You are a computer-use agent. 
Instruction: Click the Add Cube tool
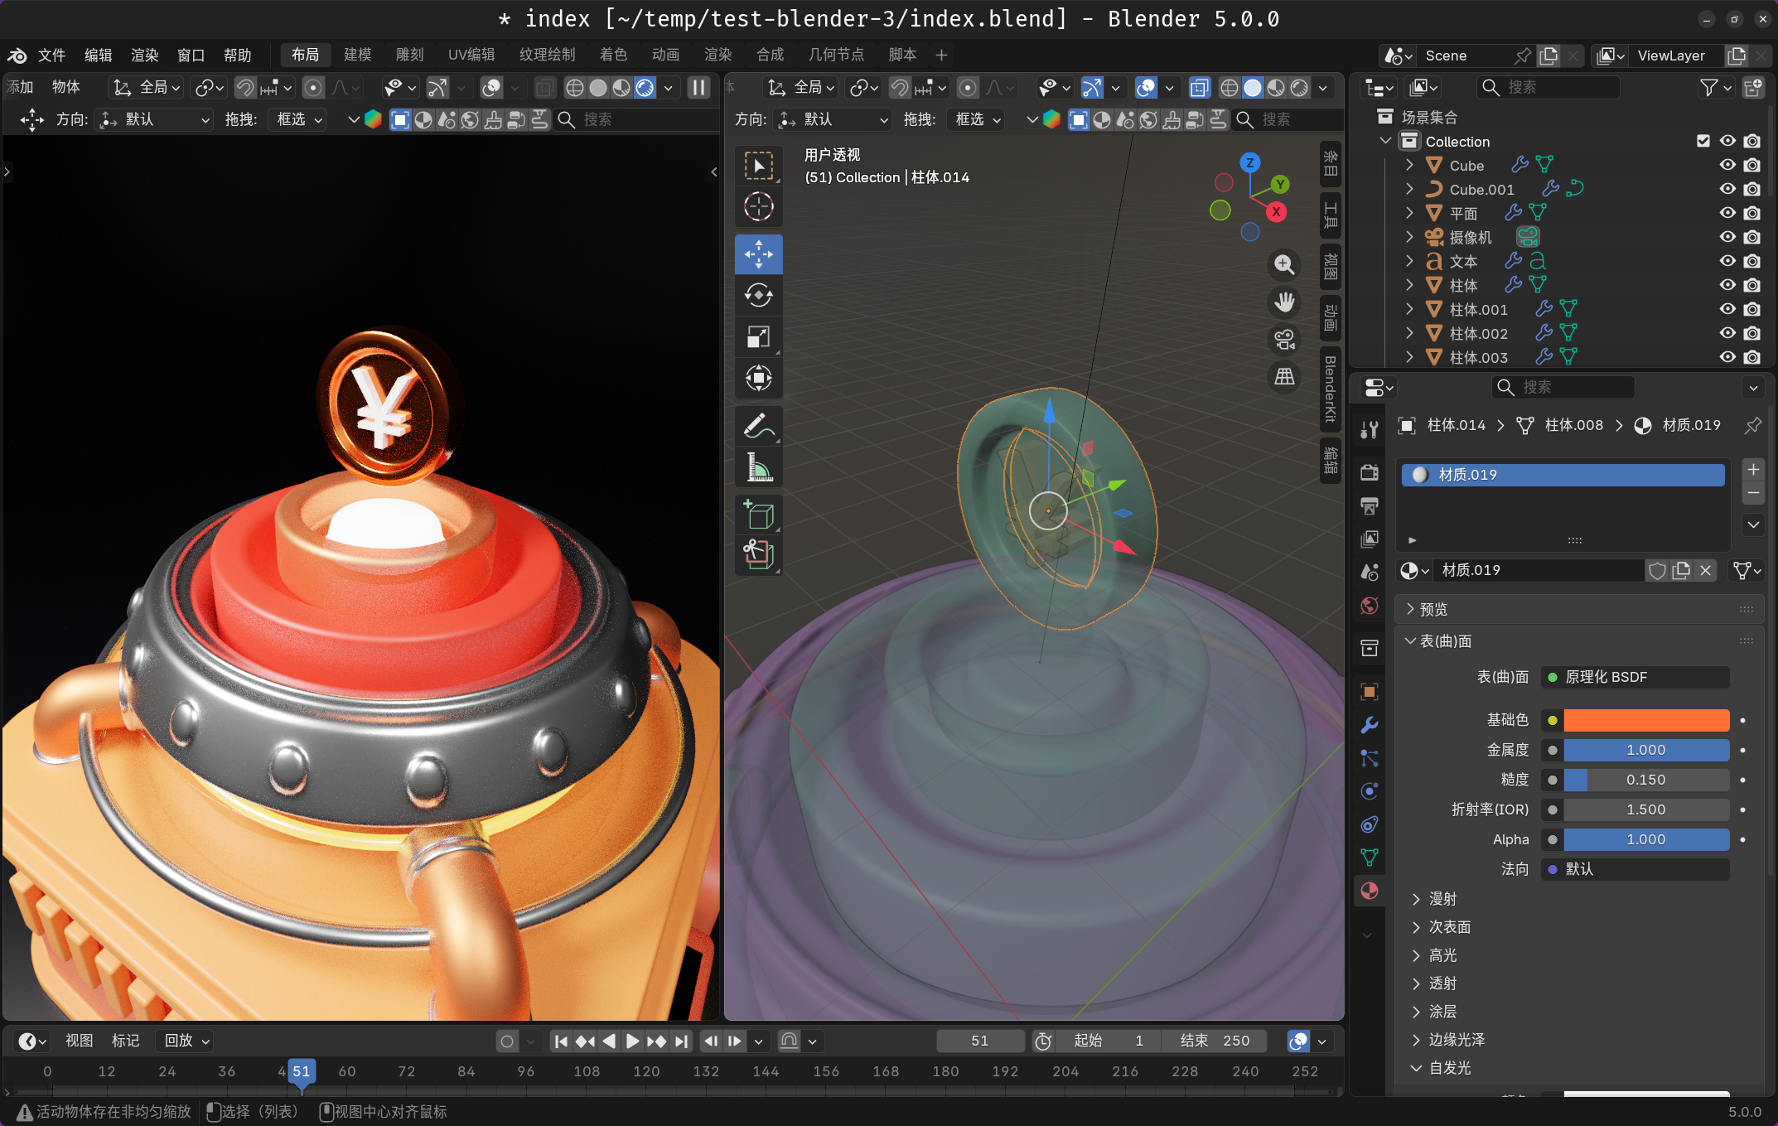758,515
